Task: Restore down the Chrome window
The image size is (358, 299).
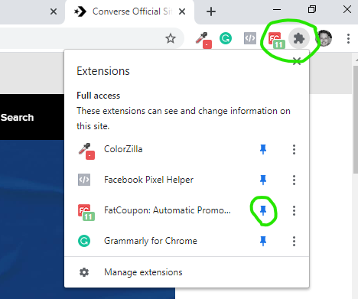Action: (312, 10)
